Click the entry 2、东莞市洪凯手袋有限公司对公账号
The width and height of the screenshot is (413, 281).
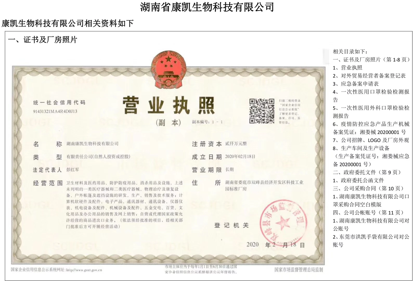[x=371, y=241]
